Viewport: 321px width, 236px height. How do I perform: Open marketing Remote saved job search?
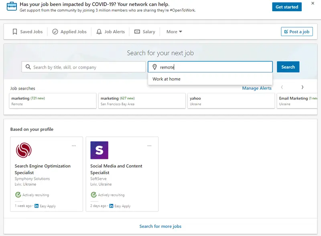pos(53,101)
